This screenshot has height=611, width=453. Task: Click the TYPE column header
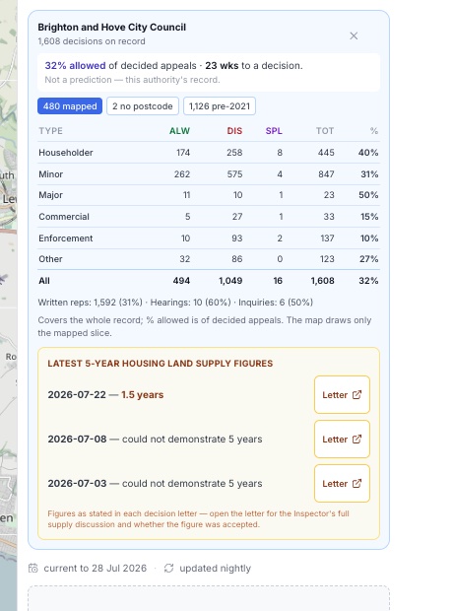[50, 131]
